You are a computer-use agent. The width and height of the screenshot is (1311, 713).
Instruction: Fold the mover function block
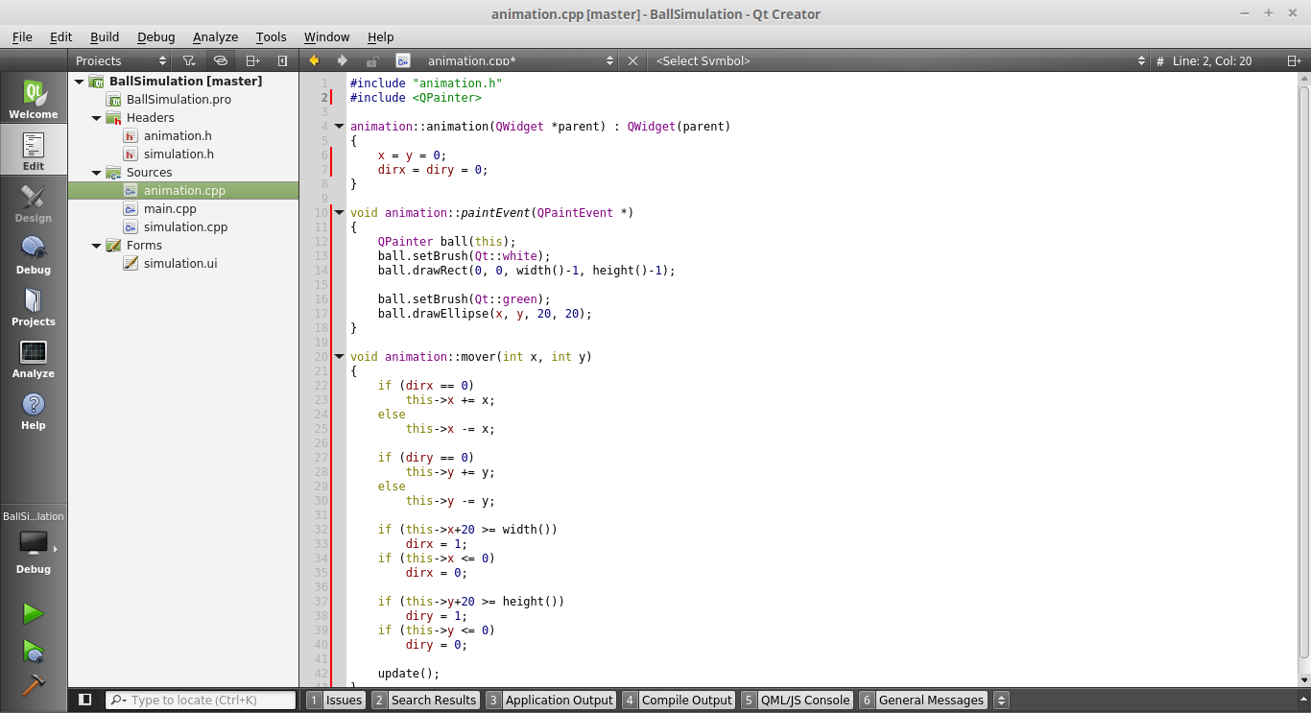(x=339, y=356)
